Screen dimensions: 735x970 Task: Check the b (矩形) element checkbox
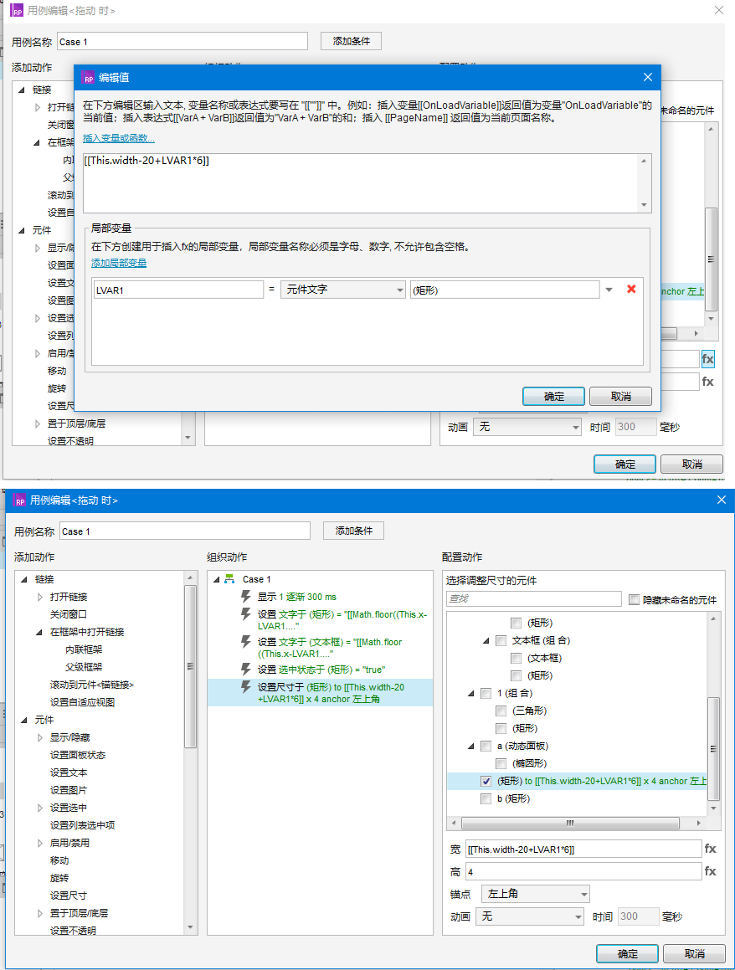486,798
